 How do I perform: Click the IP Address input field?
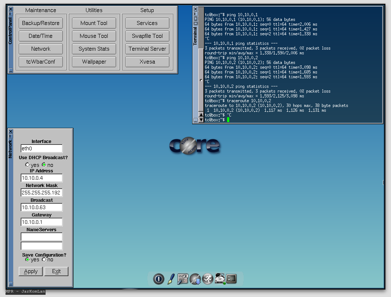click(x=42, y=178)
